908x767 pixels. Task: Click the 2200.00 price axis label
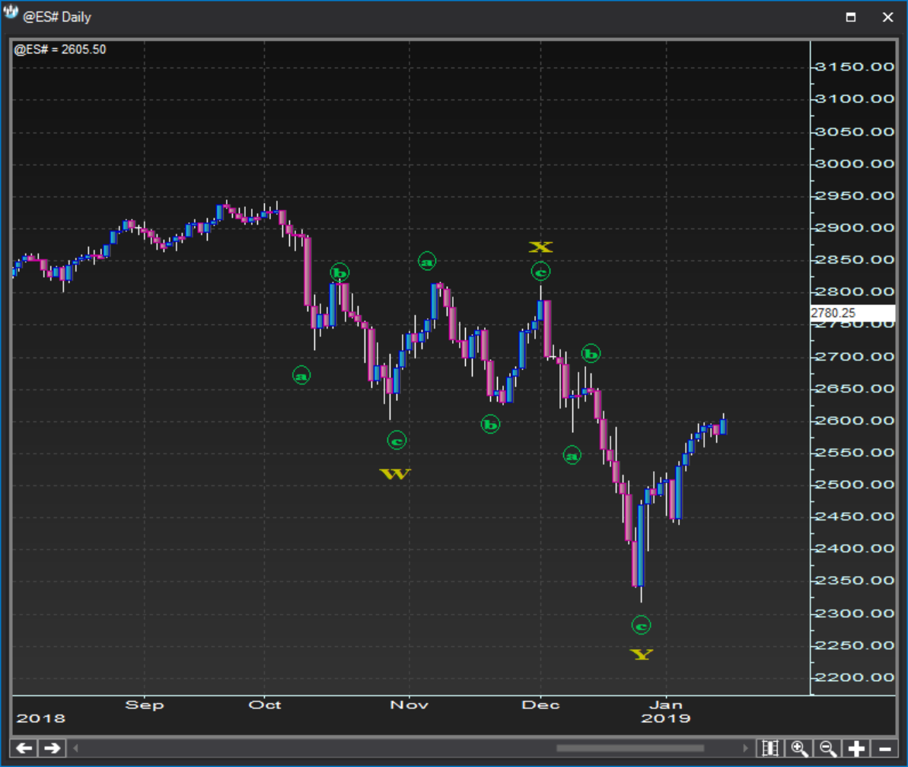point(855,678)
